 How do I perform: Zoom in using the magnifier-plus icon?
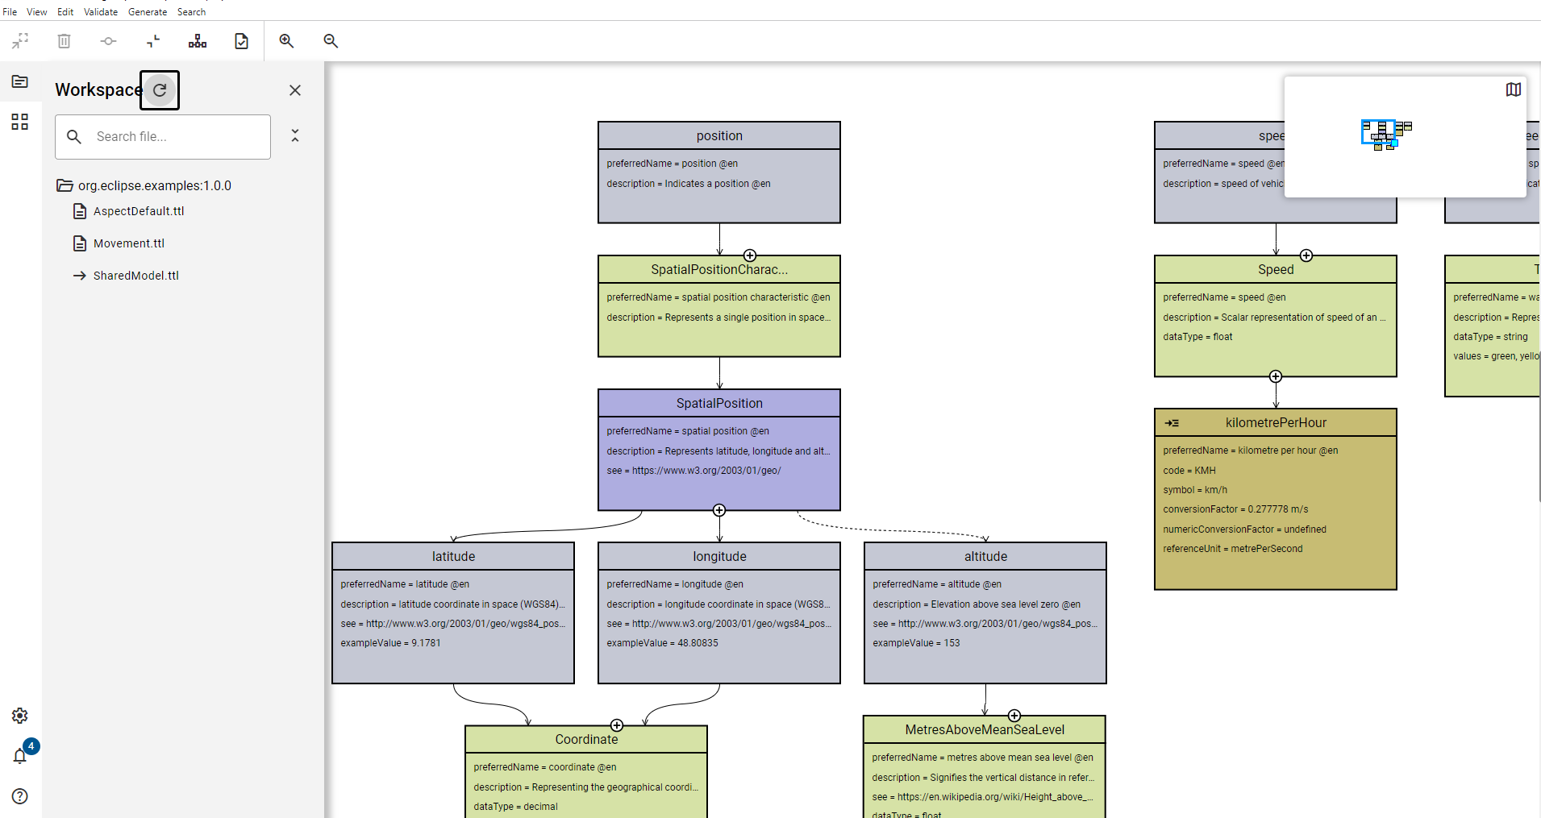coord(286,41)
